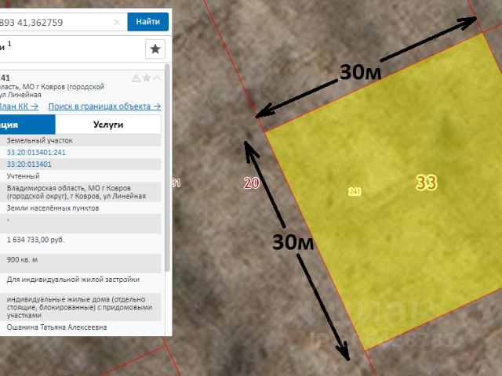502x376 pixels.
Task: Switch to the Услуги tab
Action: click(108, 125)
